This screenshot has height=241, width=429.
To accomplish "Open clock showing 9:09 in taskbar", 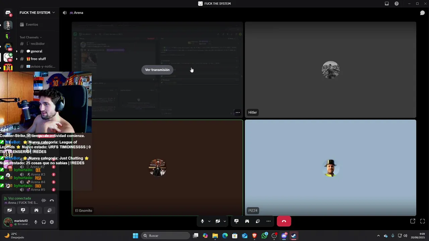I will tap(419, 236).
